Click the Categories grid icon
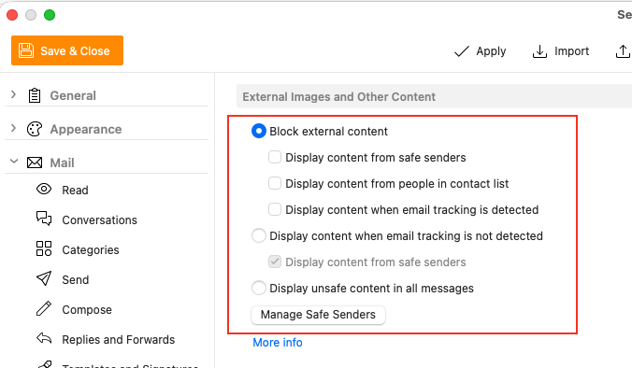 click(44, 248)
